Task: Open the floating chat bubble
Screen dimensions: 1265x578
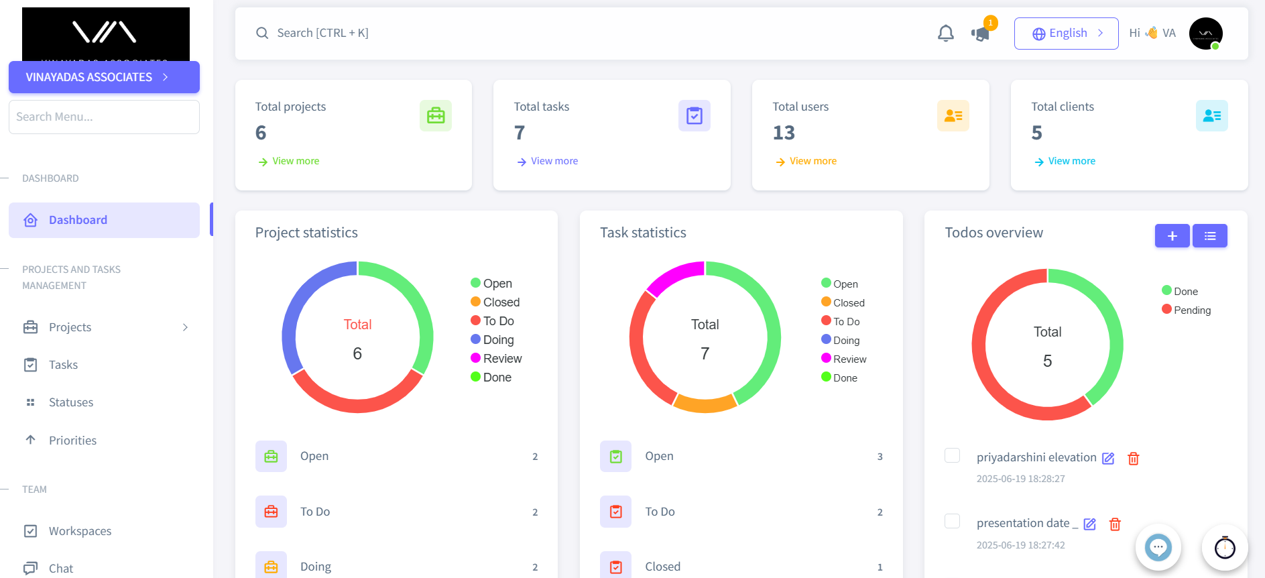Action: point(1158,547)
